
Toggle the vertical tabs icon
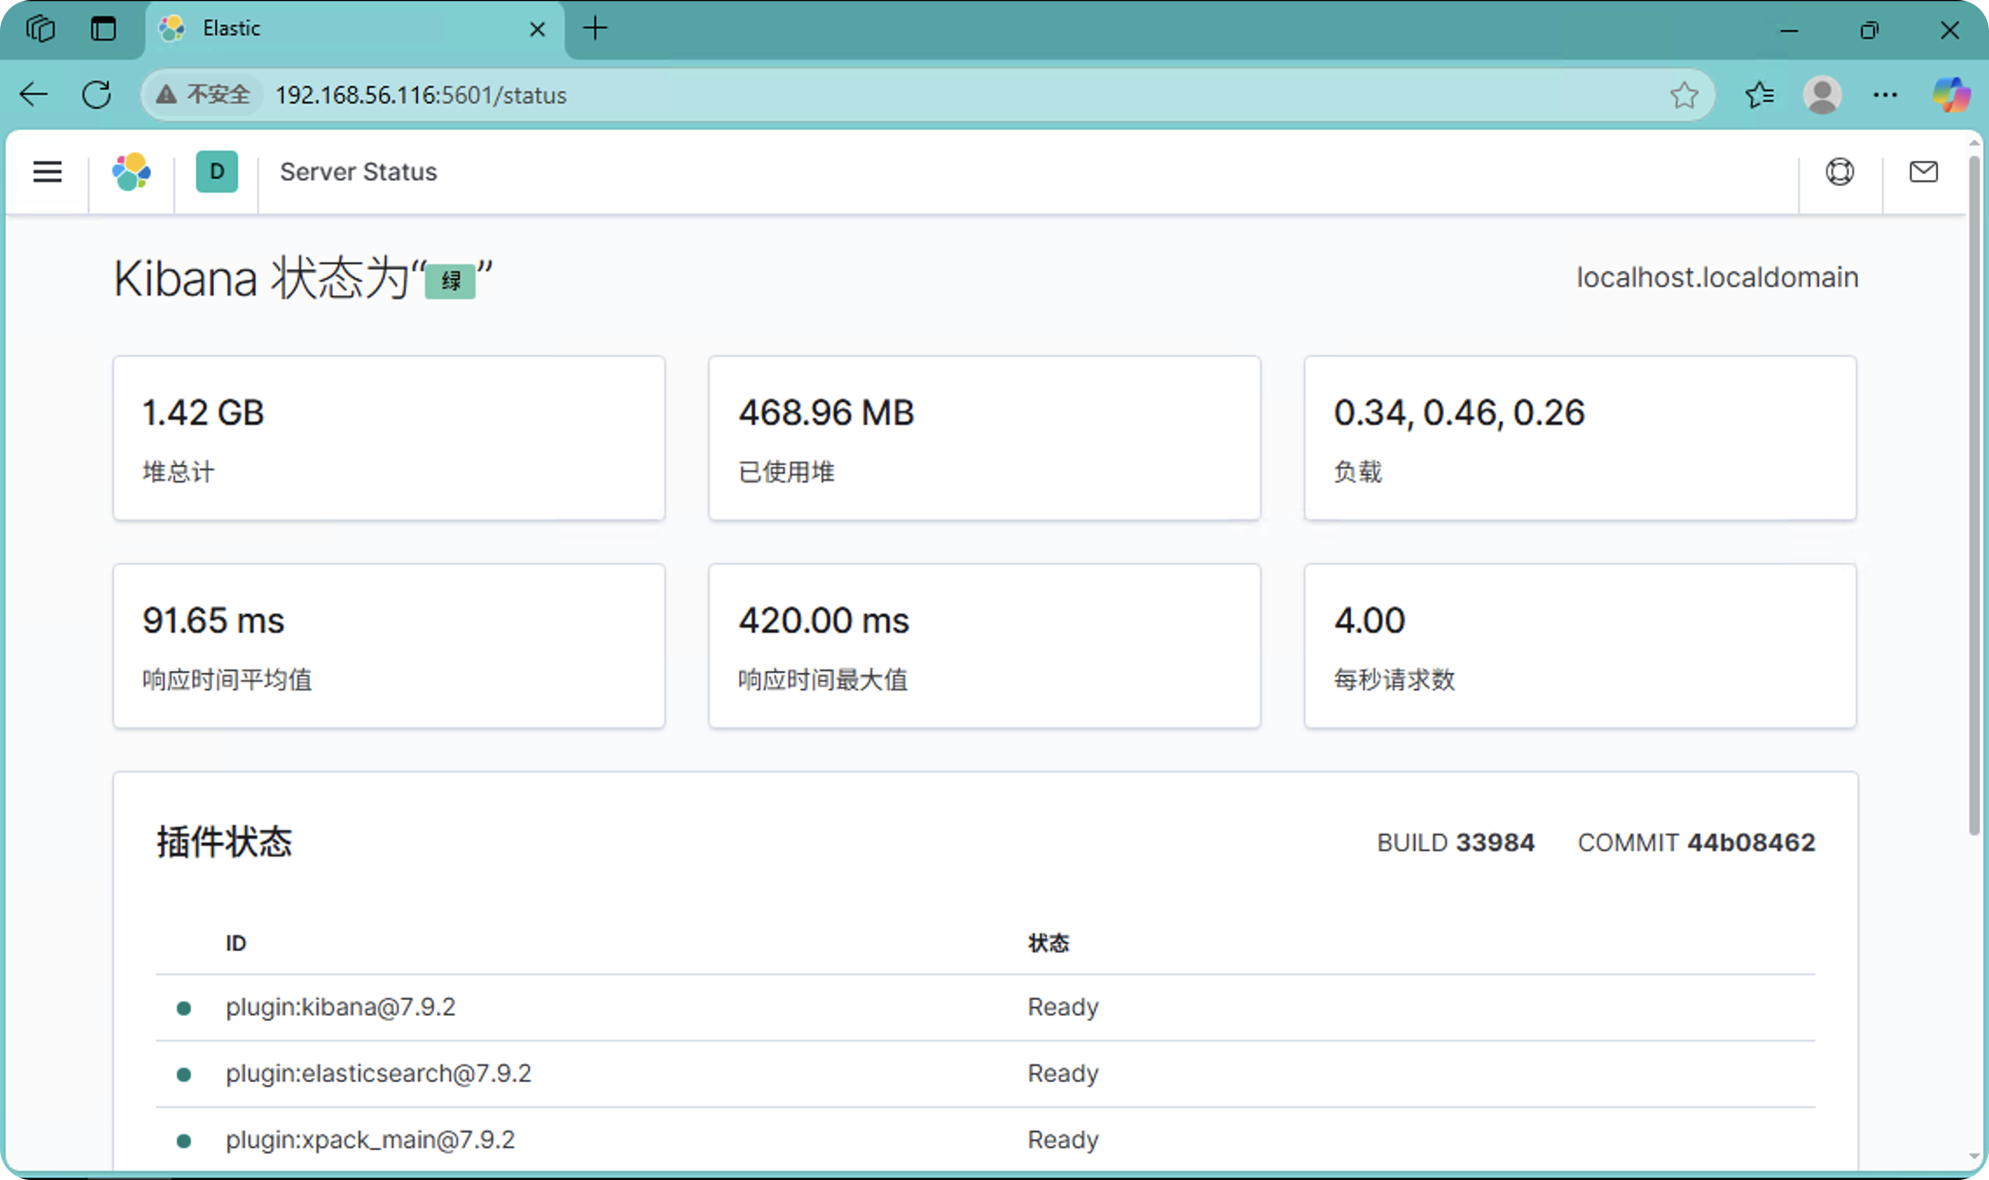[x=103, y=29]
